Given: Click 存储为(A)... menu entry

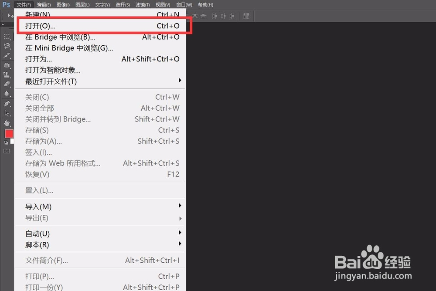Looking at the screenshot, I should point(100,141).
